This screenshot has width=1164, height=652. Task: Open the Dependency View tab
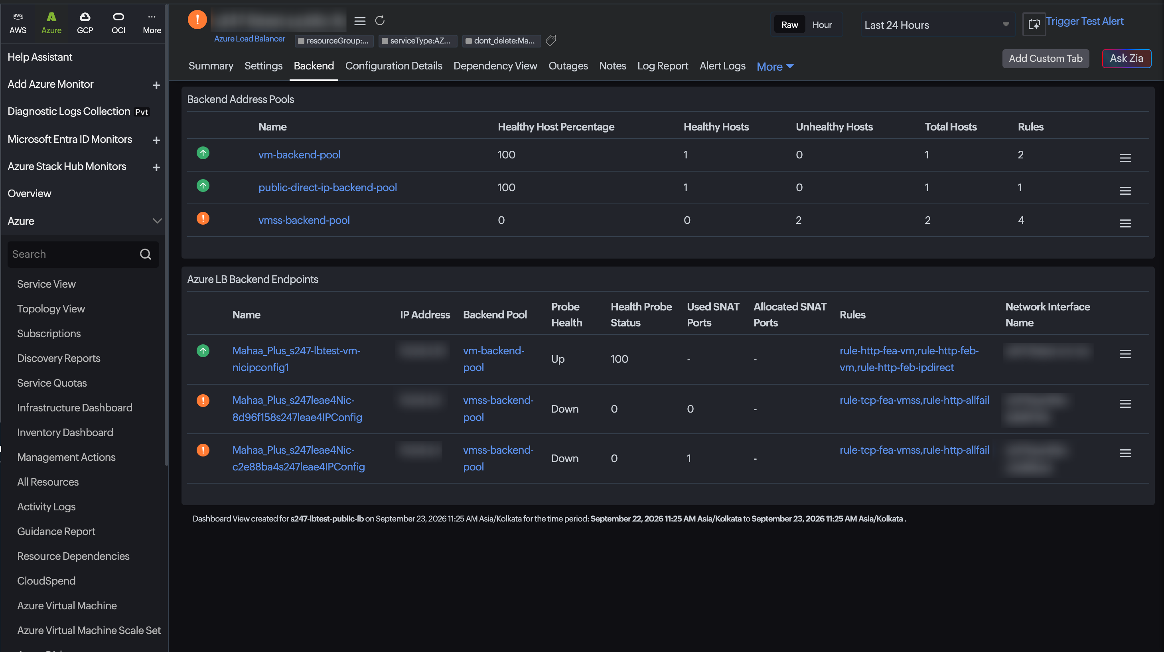pyautogui.click(x=495, y=66)
